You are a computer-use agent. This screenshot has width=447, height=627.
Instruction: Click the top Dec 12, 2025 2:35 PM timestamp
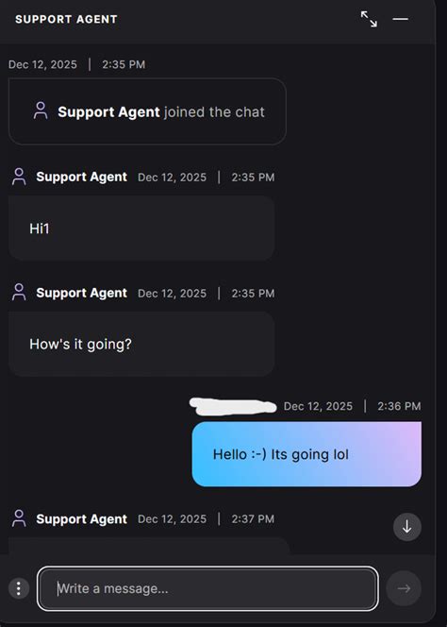pyautogui.click(x=76, y=64)
